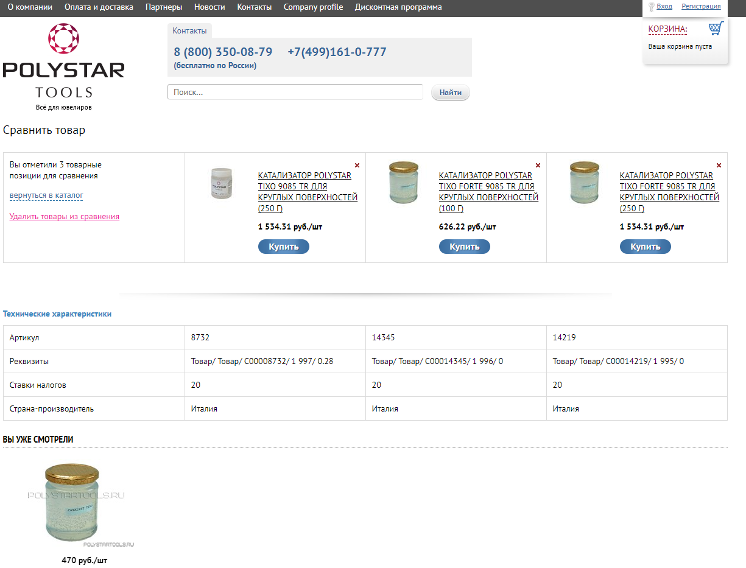This screenshot has height=568, width=746.
Task: Open the white jar TIXO 9085 TR thumbnail
Action: (222, 183)
